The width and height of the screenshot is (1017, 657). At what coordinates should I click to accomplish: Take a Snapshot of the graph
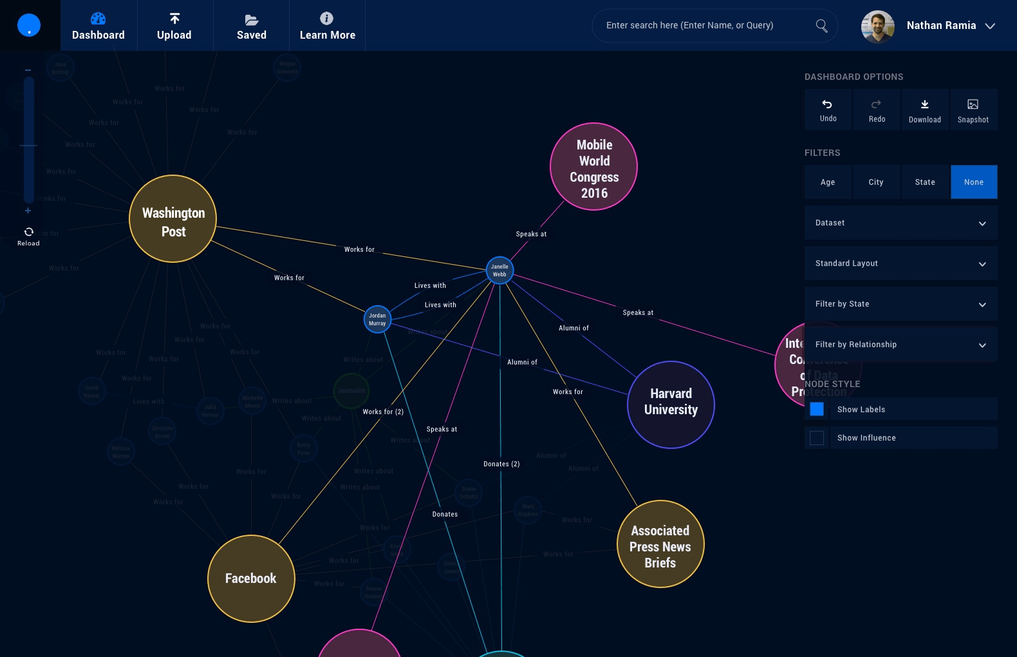click(x=973, y=110)
